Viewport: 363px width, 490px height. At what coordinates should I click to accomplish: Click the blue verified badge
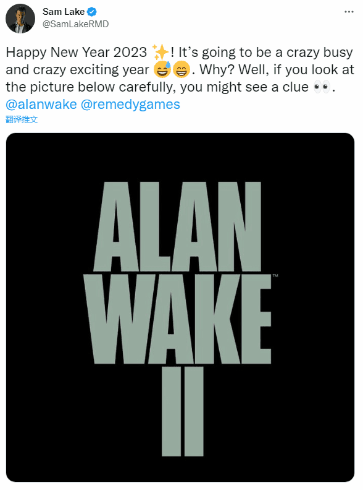[92, 12]
